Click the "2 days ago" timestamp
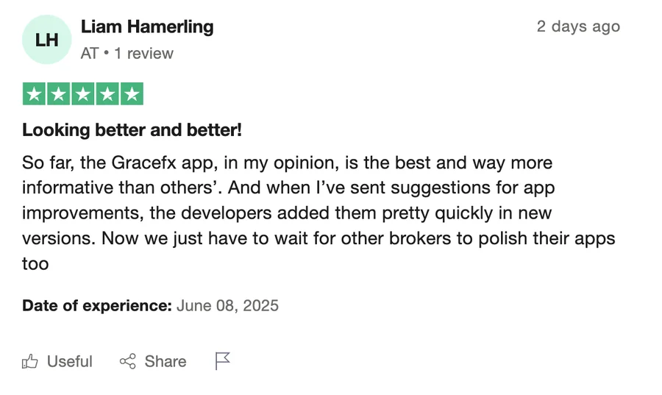 coord(578,26)
